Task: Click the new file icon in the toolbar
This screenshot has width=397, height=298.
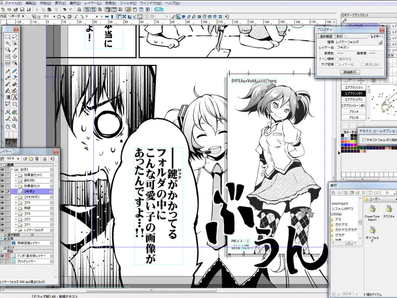Action: click(3, 9)
